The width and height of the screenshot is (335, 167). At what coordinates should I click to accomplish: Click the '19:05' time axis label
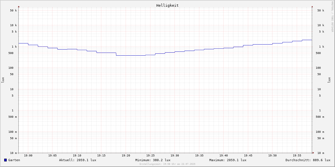52,156
